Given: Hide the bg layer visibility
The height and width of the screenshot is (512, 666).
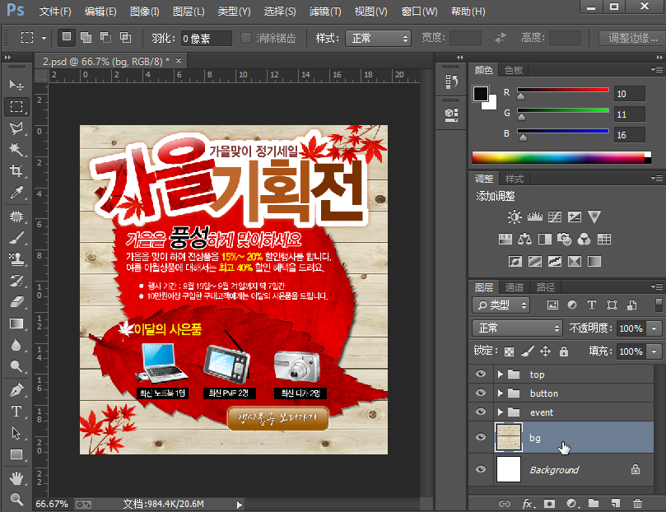Looking at the screenshot, I should point(482,437).
